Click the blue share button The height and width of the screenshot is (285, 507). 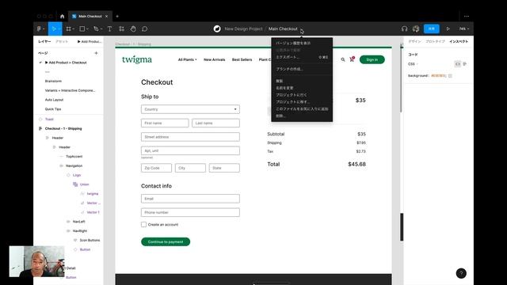(x=431, y=28)
